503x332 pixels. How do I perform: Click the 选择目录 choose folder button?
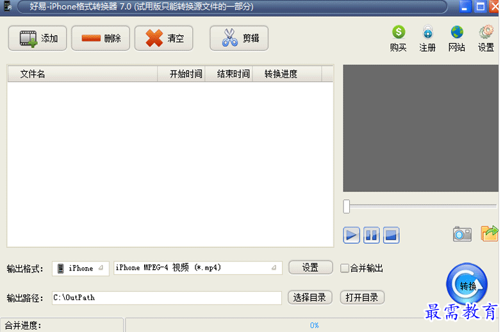pyautogui.click(x=309, y=297)
